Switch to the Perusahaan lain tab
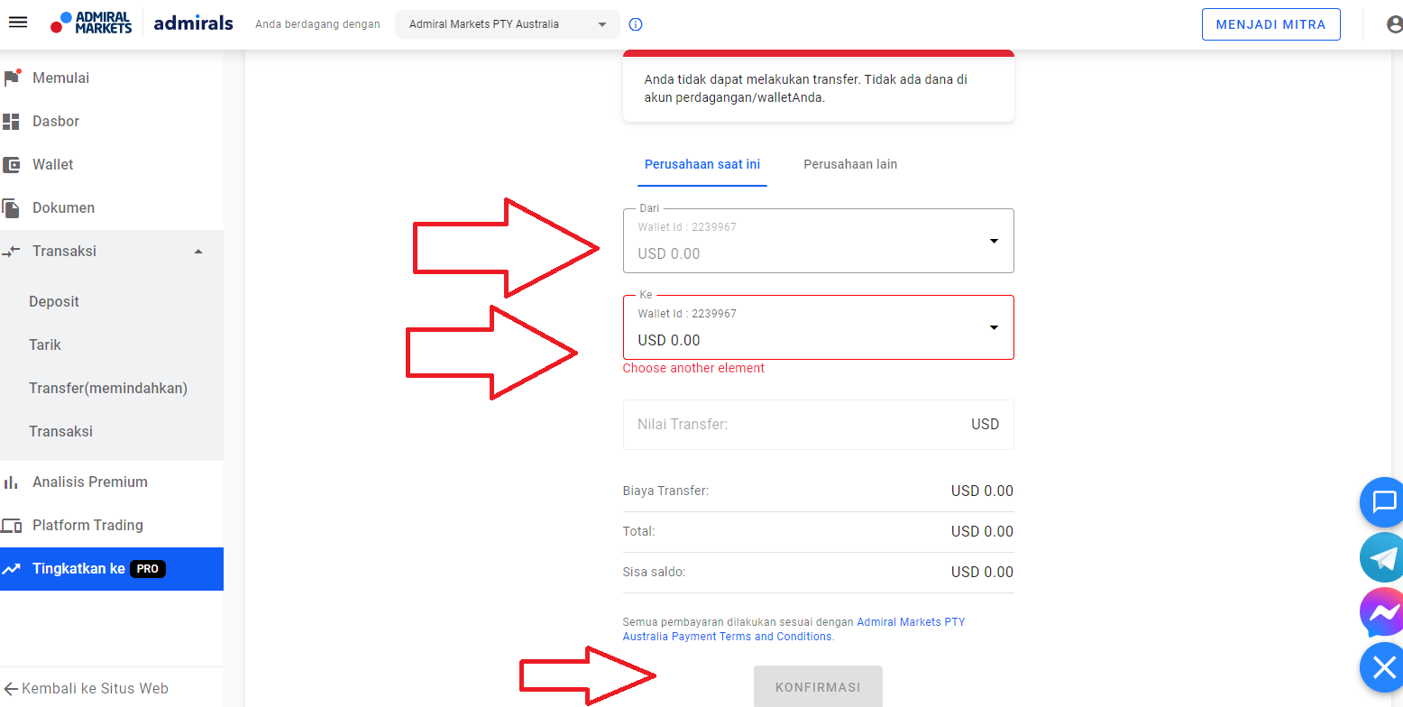Viewport: 1403px width, 707px height. pyautogui.click(x=850, y=164)
